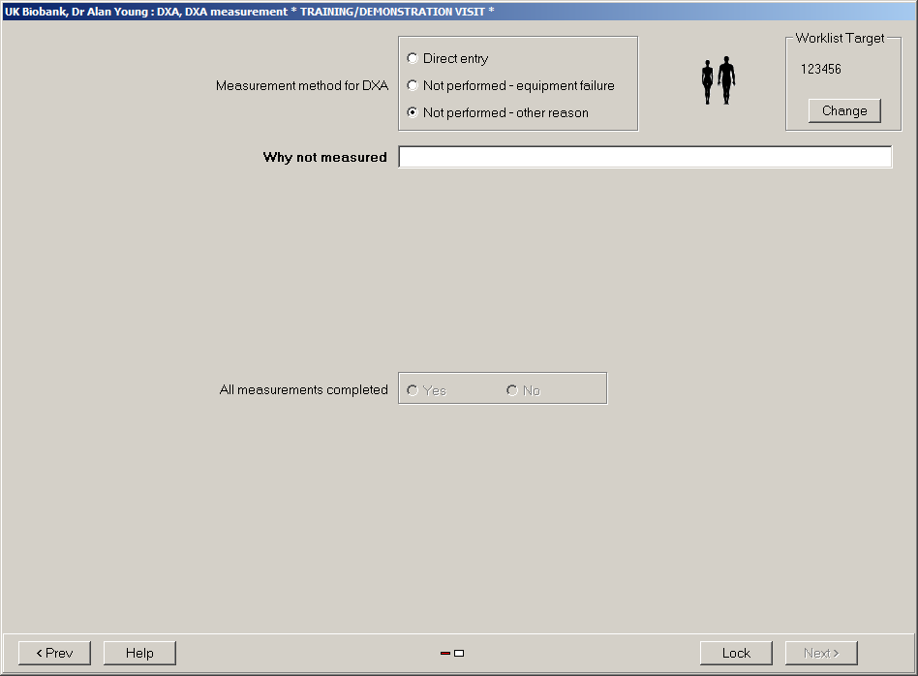Open Help for this screen
The width and height of the screenshot is (918, 676).
point(139,653)
